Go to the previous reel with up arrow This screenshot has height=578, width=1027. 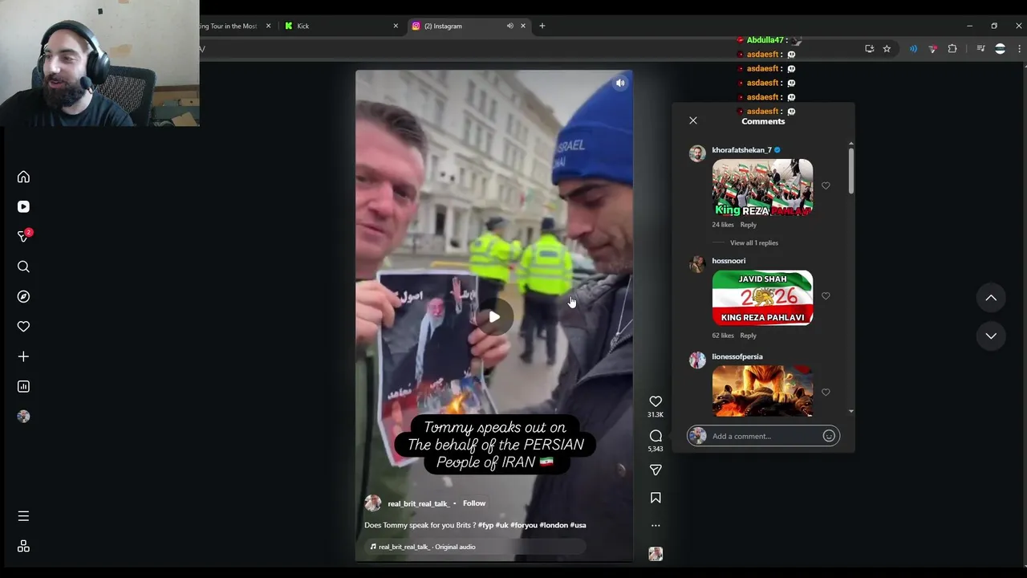pyautogui.click(x=991, y=298)
